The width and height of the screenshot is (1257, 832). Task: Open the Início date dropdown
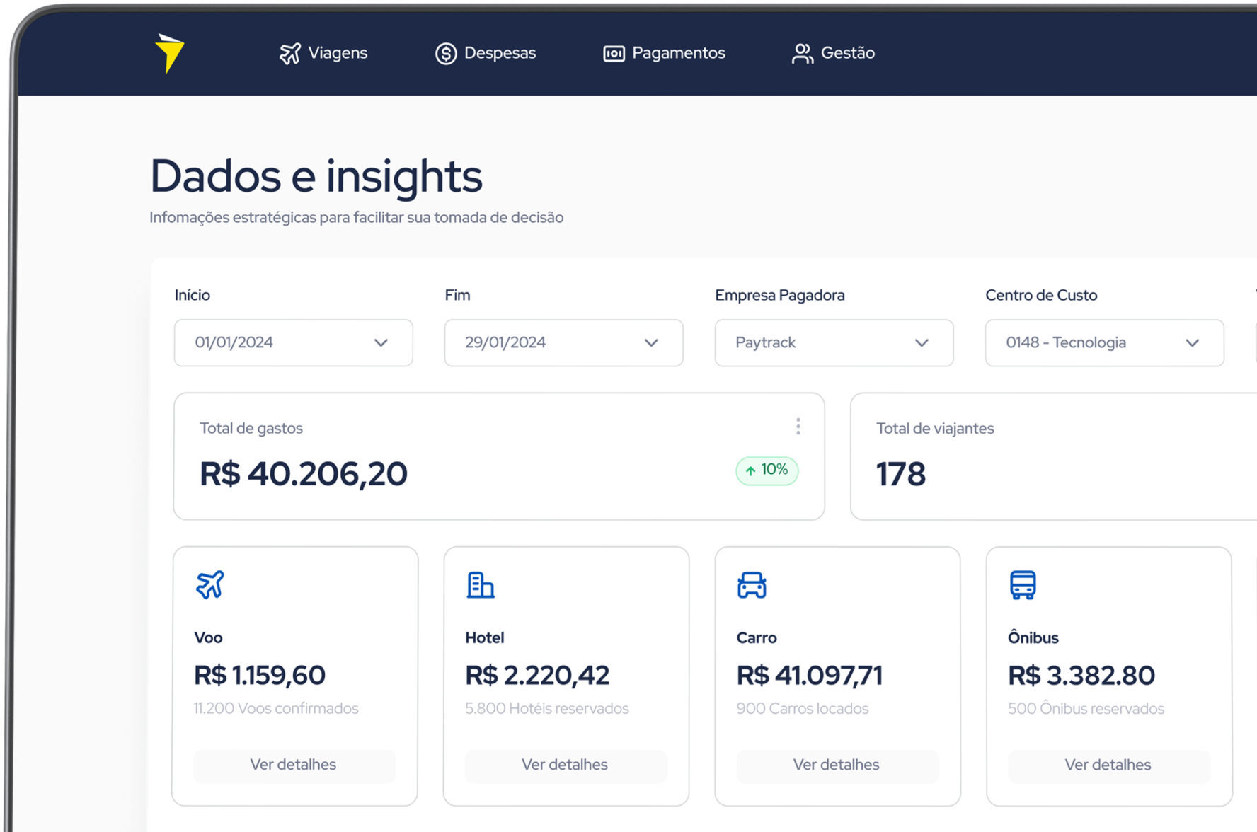[294, 342]
